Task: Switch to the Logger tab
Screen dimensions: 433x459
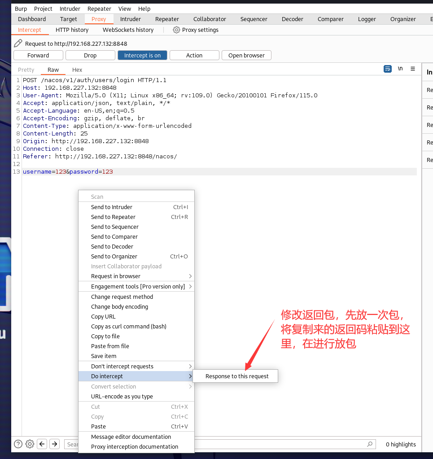Action: [x=367, y=19]
